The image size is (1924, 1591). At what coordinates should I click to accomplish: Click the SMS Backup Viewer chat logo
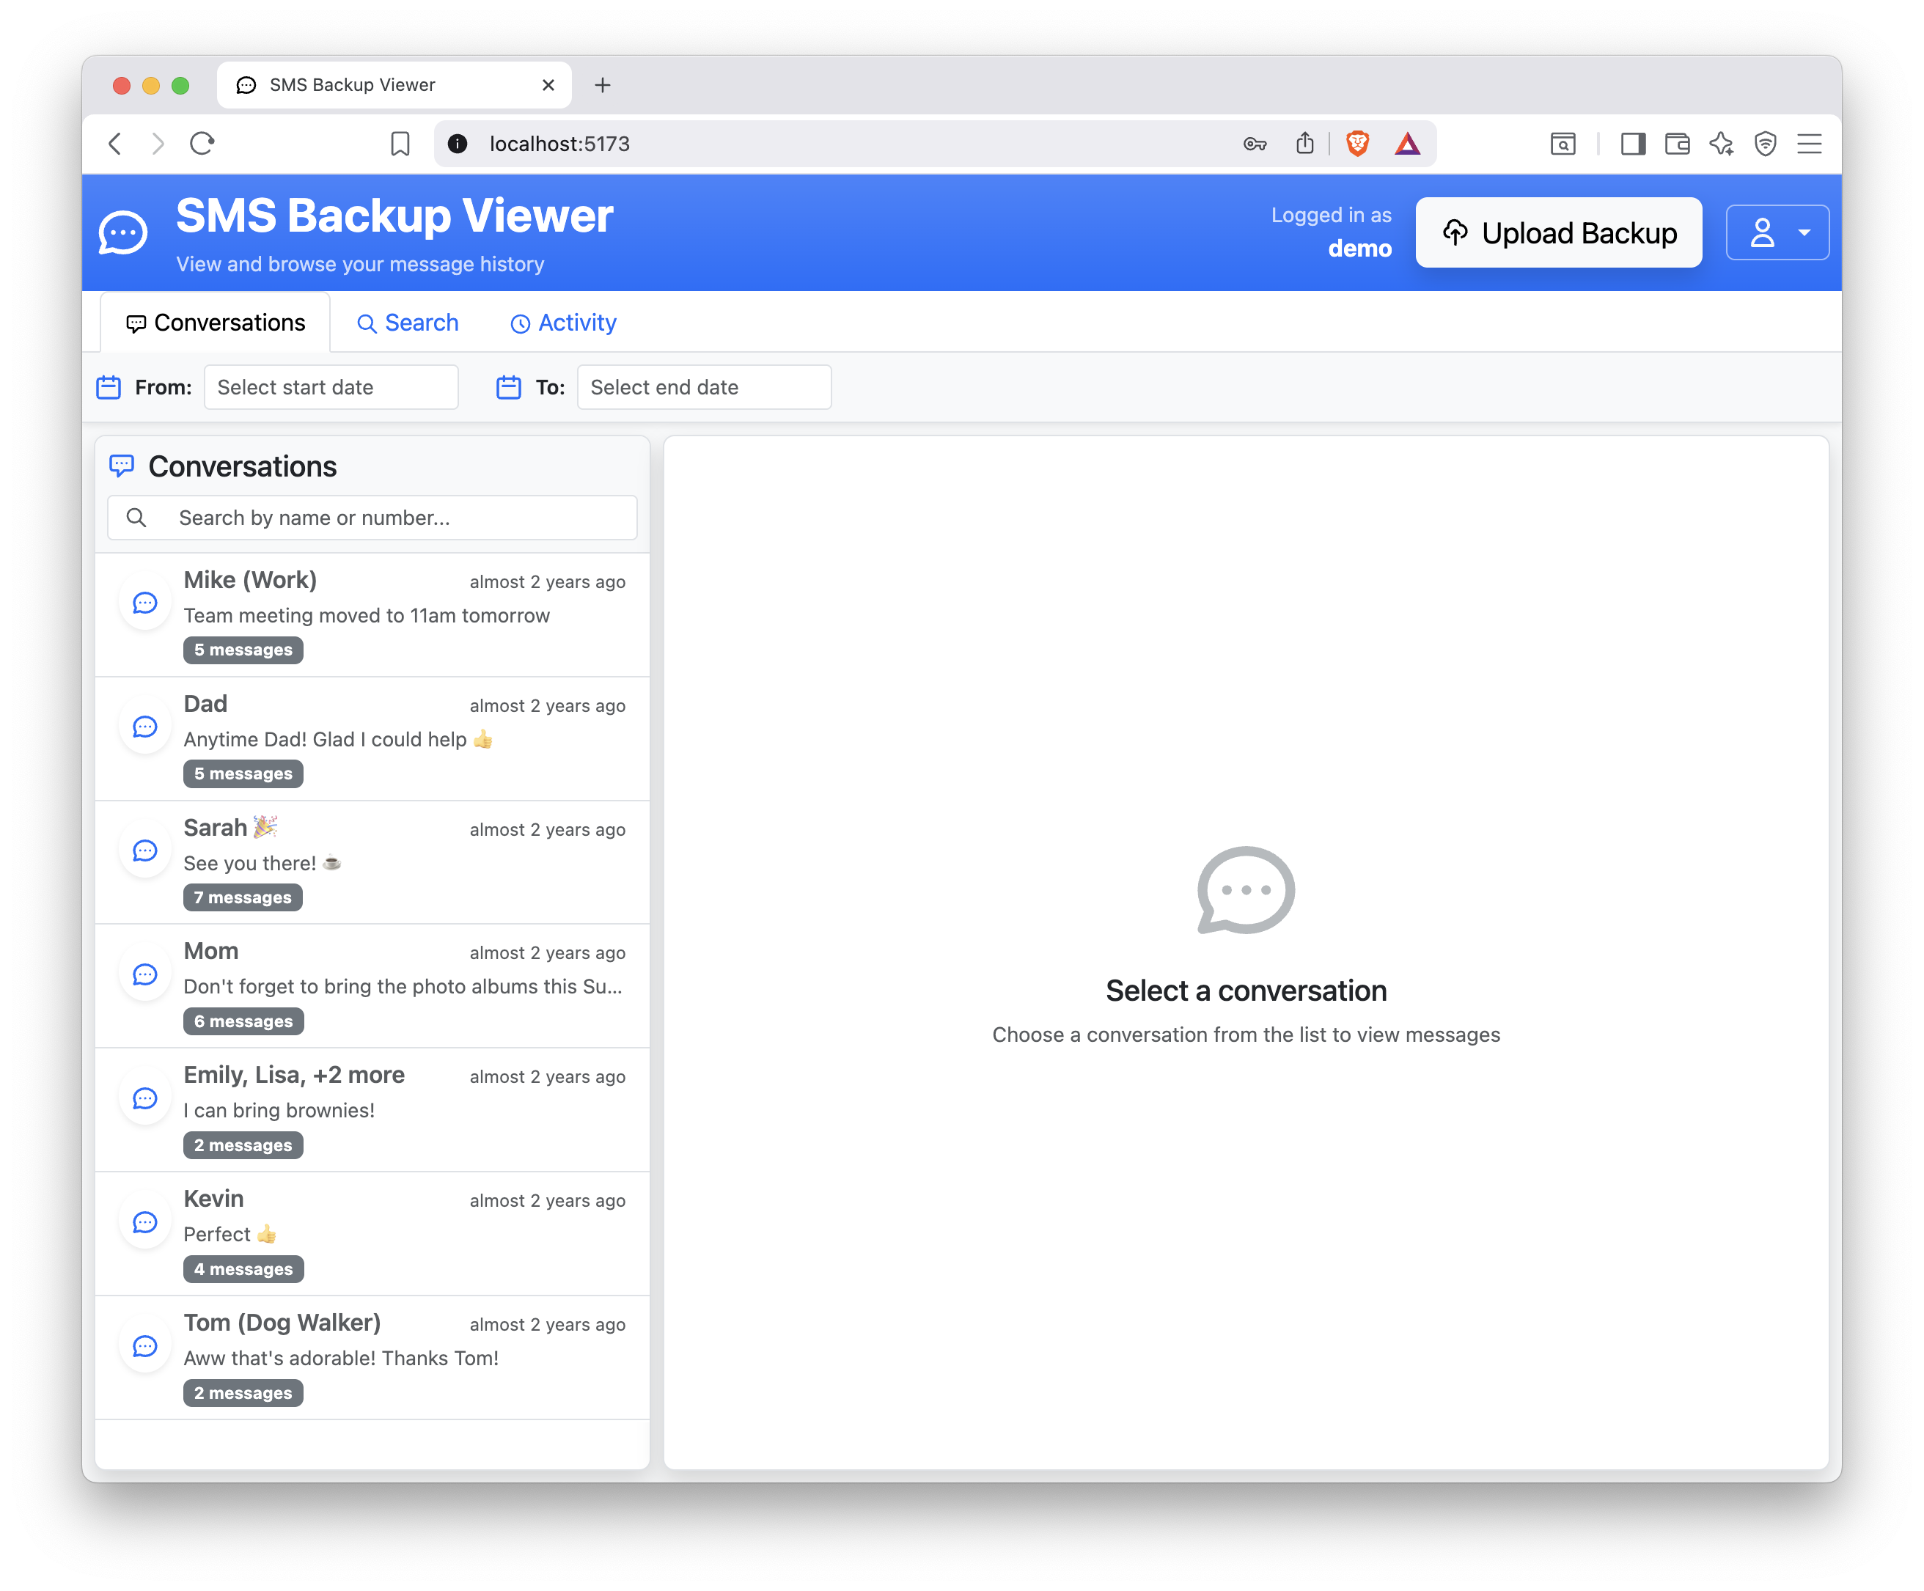122,234
